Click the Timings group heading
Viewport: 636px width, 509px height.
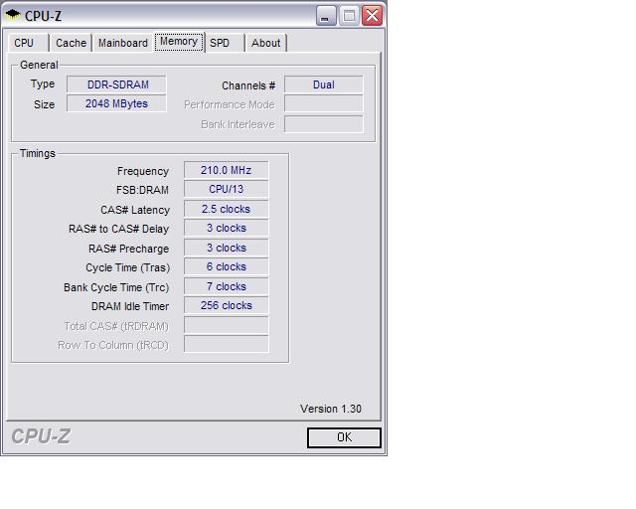pyautogui.click(x=38, y=153)
